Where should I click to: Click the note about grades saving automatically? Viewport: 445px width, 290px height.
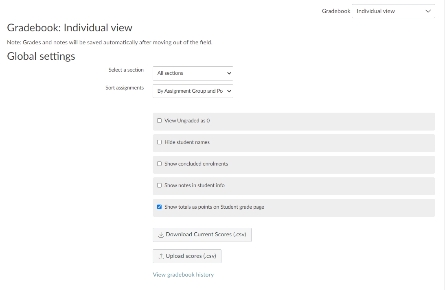[x=110, y=42]
